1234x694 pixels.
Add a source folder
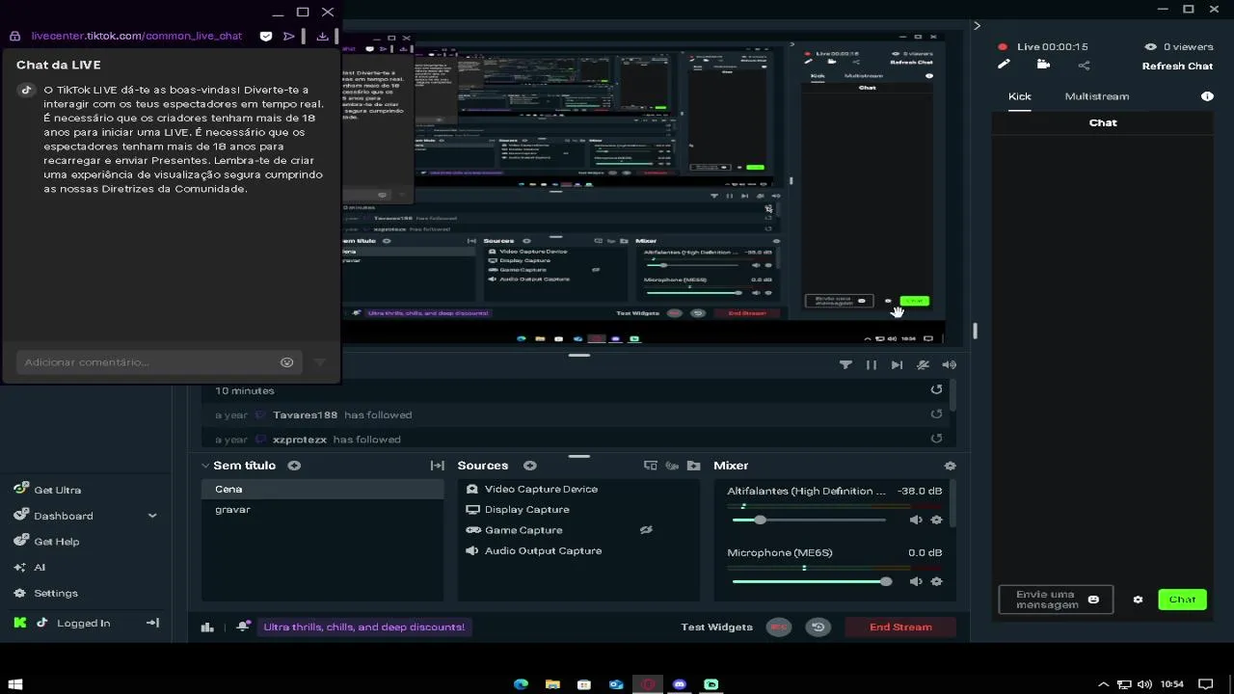(x=693, y=466)
